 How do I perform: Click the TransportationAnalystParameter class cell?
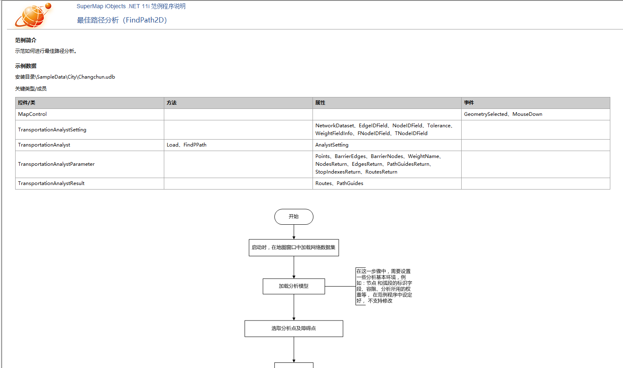pyautogui.click(x=90, y=164)
